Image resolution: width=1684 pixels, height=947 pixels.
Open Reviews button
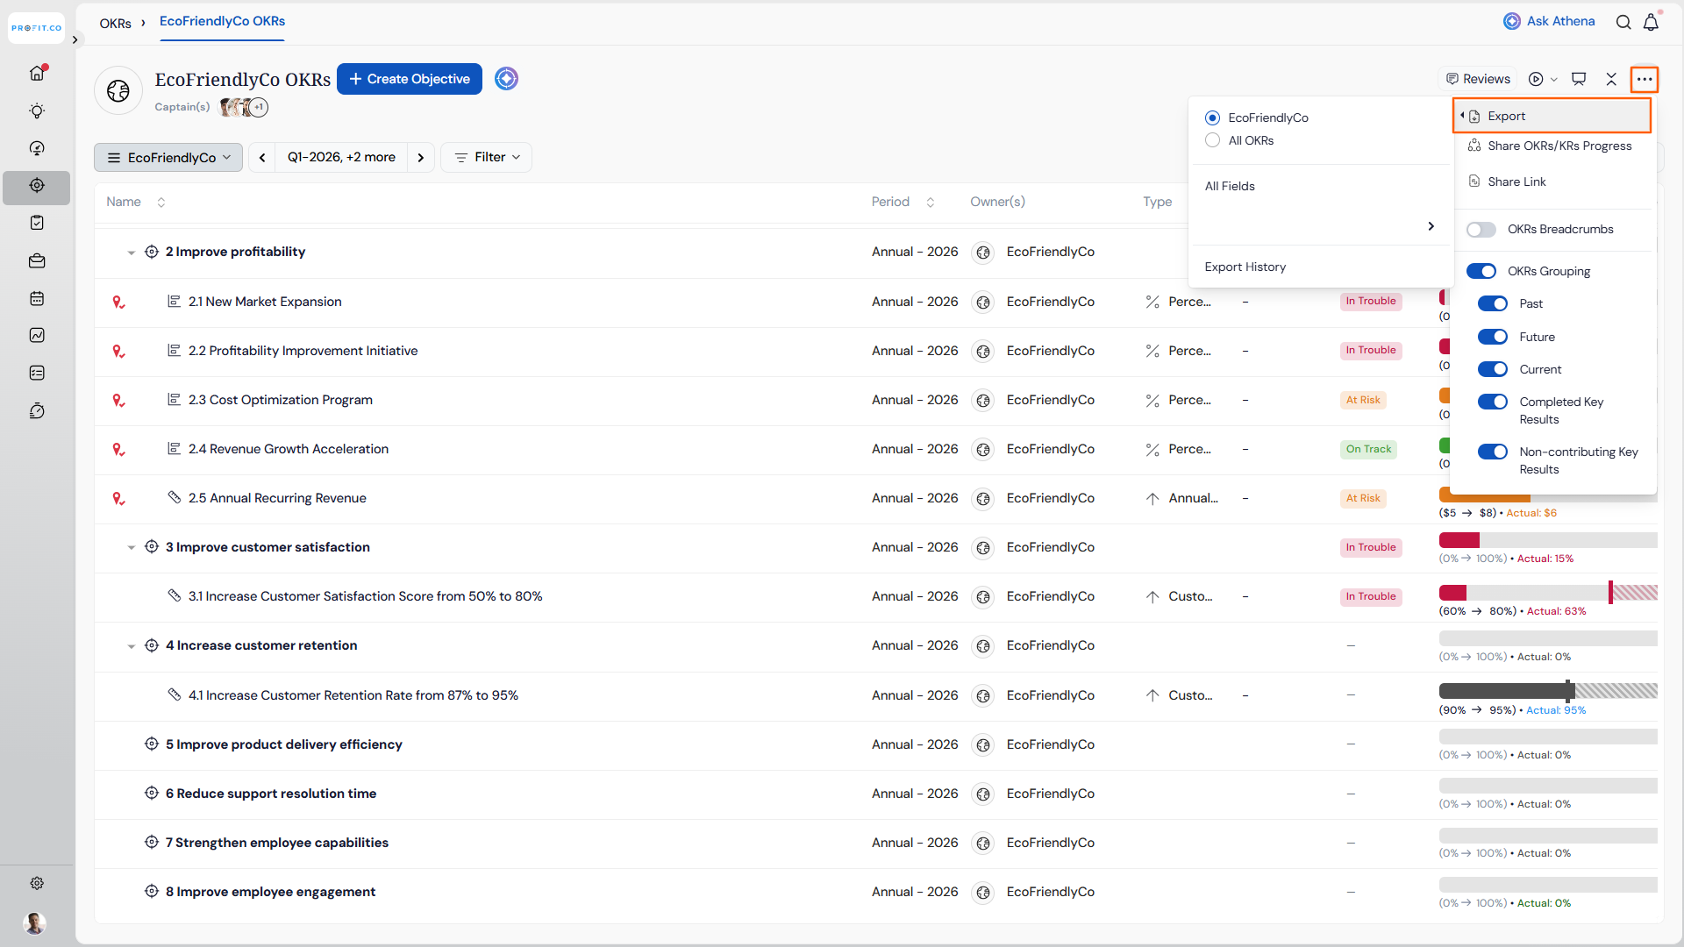pos(1478,79)
